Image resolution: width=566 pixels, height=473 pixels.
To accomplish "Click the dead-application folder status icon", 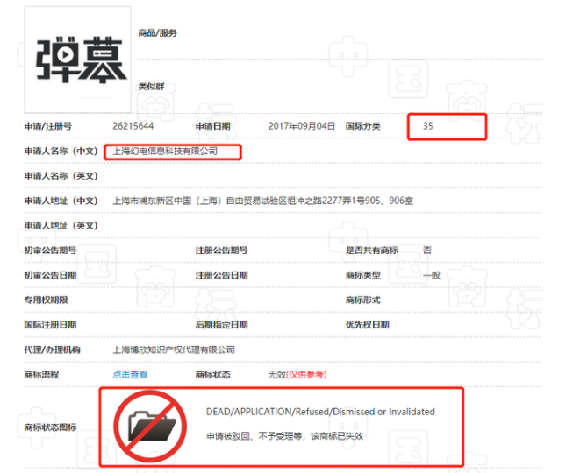I will coord(150,427).
